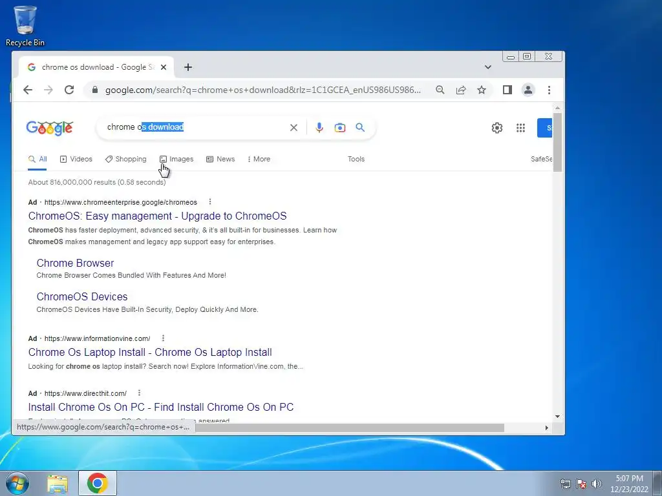
Task: Click the browser forward arrow
Action: [48, 90]
